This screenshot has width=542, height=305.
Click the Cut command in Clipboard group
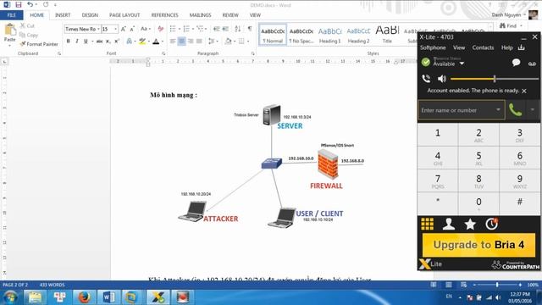pos(27,26)
